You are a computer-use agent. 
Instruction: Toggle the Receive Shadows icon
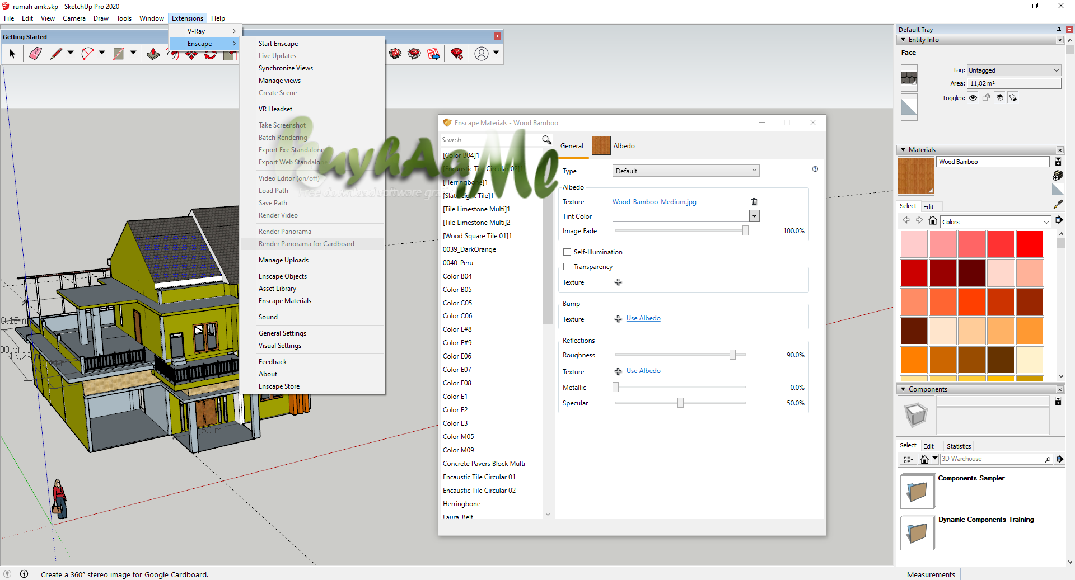tap(1013, 98)
